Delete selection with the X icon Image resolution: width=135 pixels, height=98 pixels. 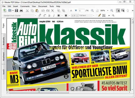52,11
